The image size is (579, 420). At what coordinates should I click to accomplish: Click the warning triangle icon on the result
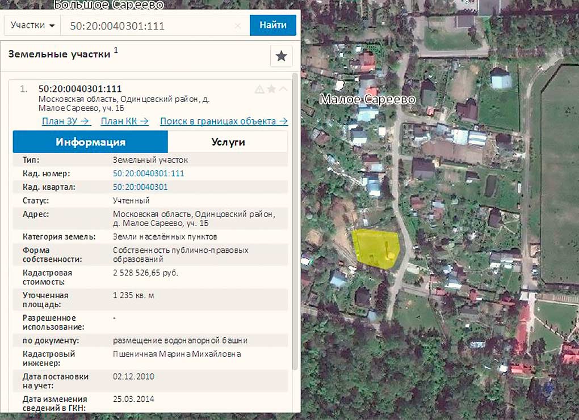click(x=259, y=89)
